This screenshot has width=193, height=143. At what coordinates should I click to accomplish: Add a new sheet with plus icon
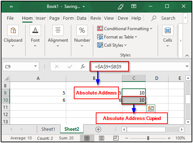pyautogui.click(x=98, y=129)
